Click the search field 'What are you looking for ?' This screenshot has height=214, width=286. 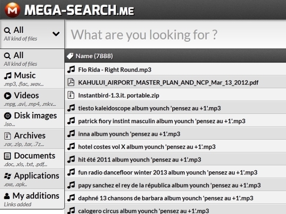click(175, 34)
